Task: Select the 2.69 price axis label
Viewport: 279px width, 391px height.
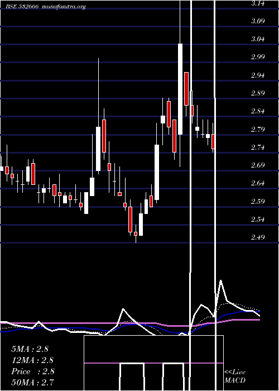Action: pyautogui.click(x=258, y=165)
